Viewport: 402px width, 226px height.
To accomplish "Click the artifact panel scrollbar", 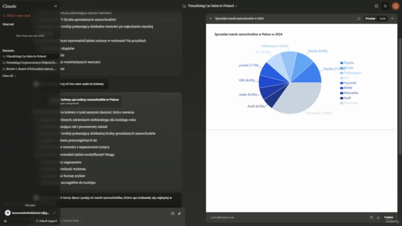I will pyautogui.click(x=400, y=96).
